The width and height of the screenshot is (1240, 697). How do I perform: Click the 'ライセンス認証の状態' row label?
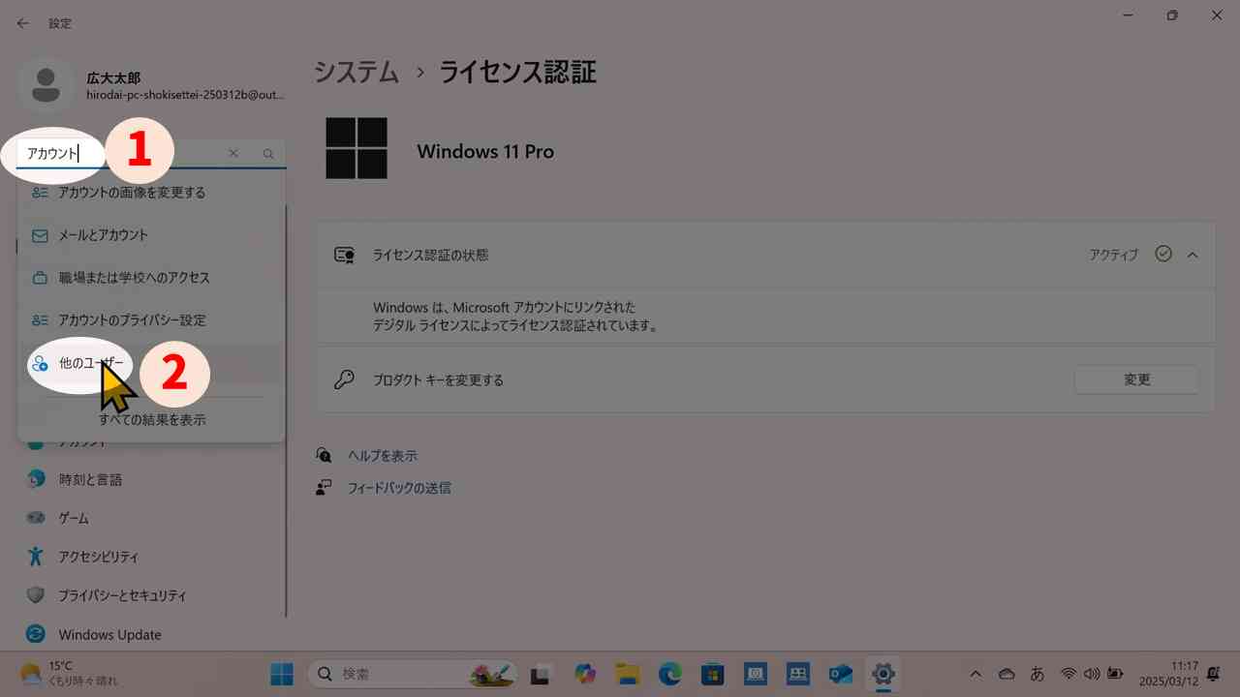pyautogui.click(x=430, y=256)
